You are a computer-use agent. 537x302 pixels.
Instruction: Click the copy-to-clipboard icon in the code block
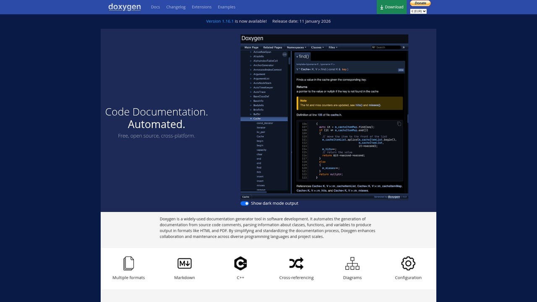tap(399, 124)
